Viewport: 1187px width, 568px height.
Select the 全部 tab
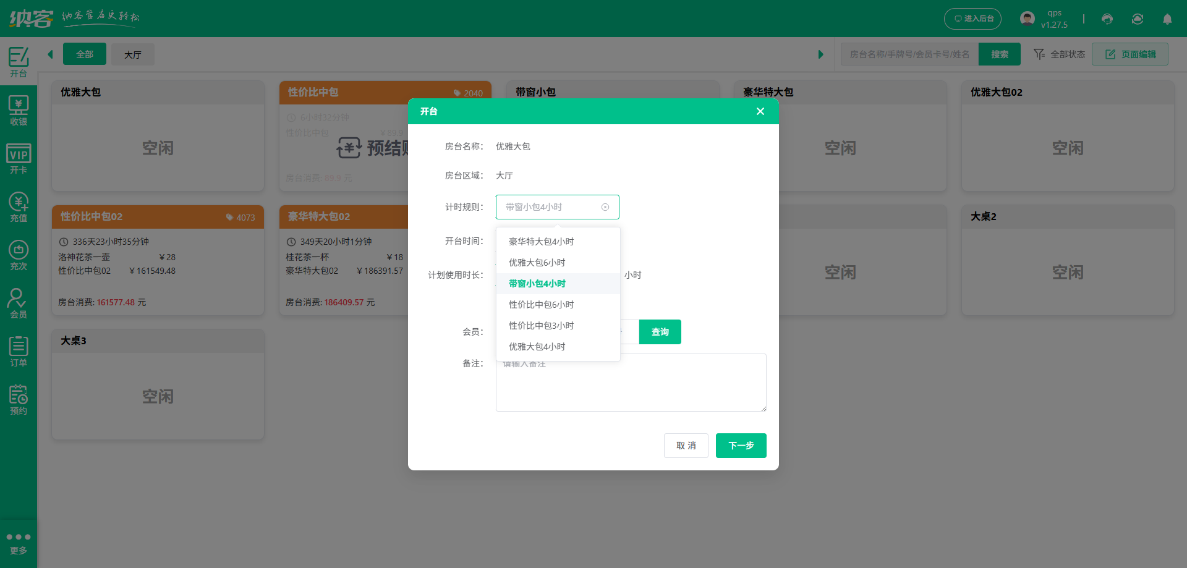coord(85,54)
